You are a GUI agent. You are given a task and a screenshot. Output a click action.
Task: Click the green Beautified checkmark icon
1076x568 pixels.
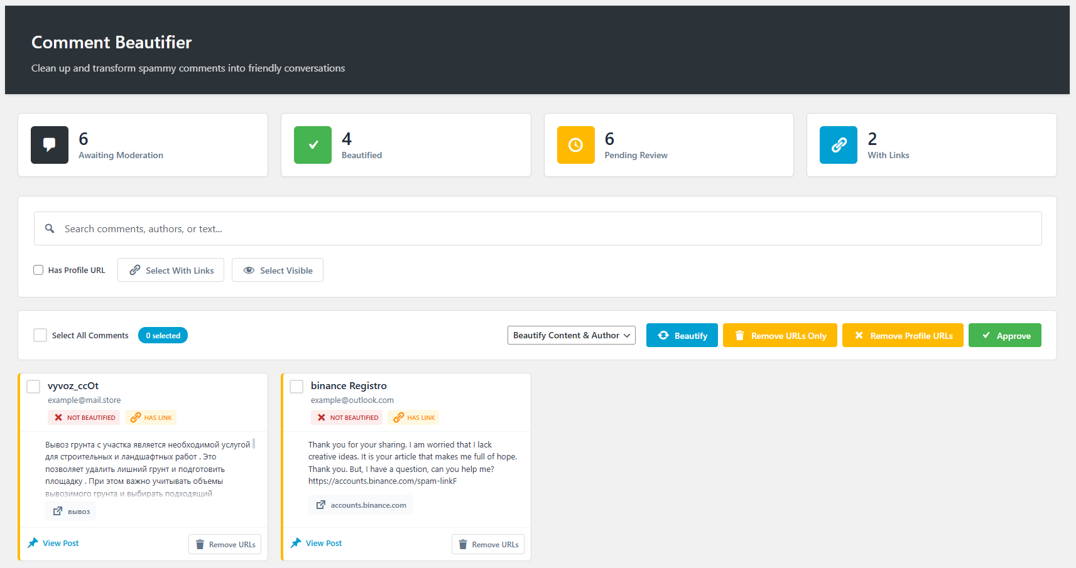coord(313,145)
